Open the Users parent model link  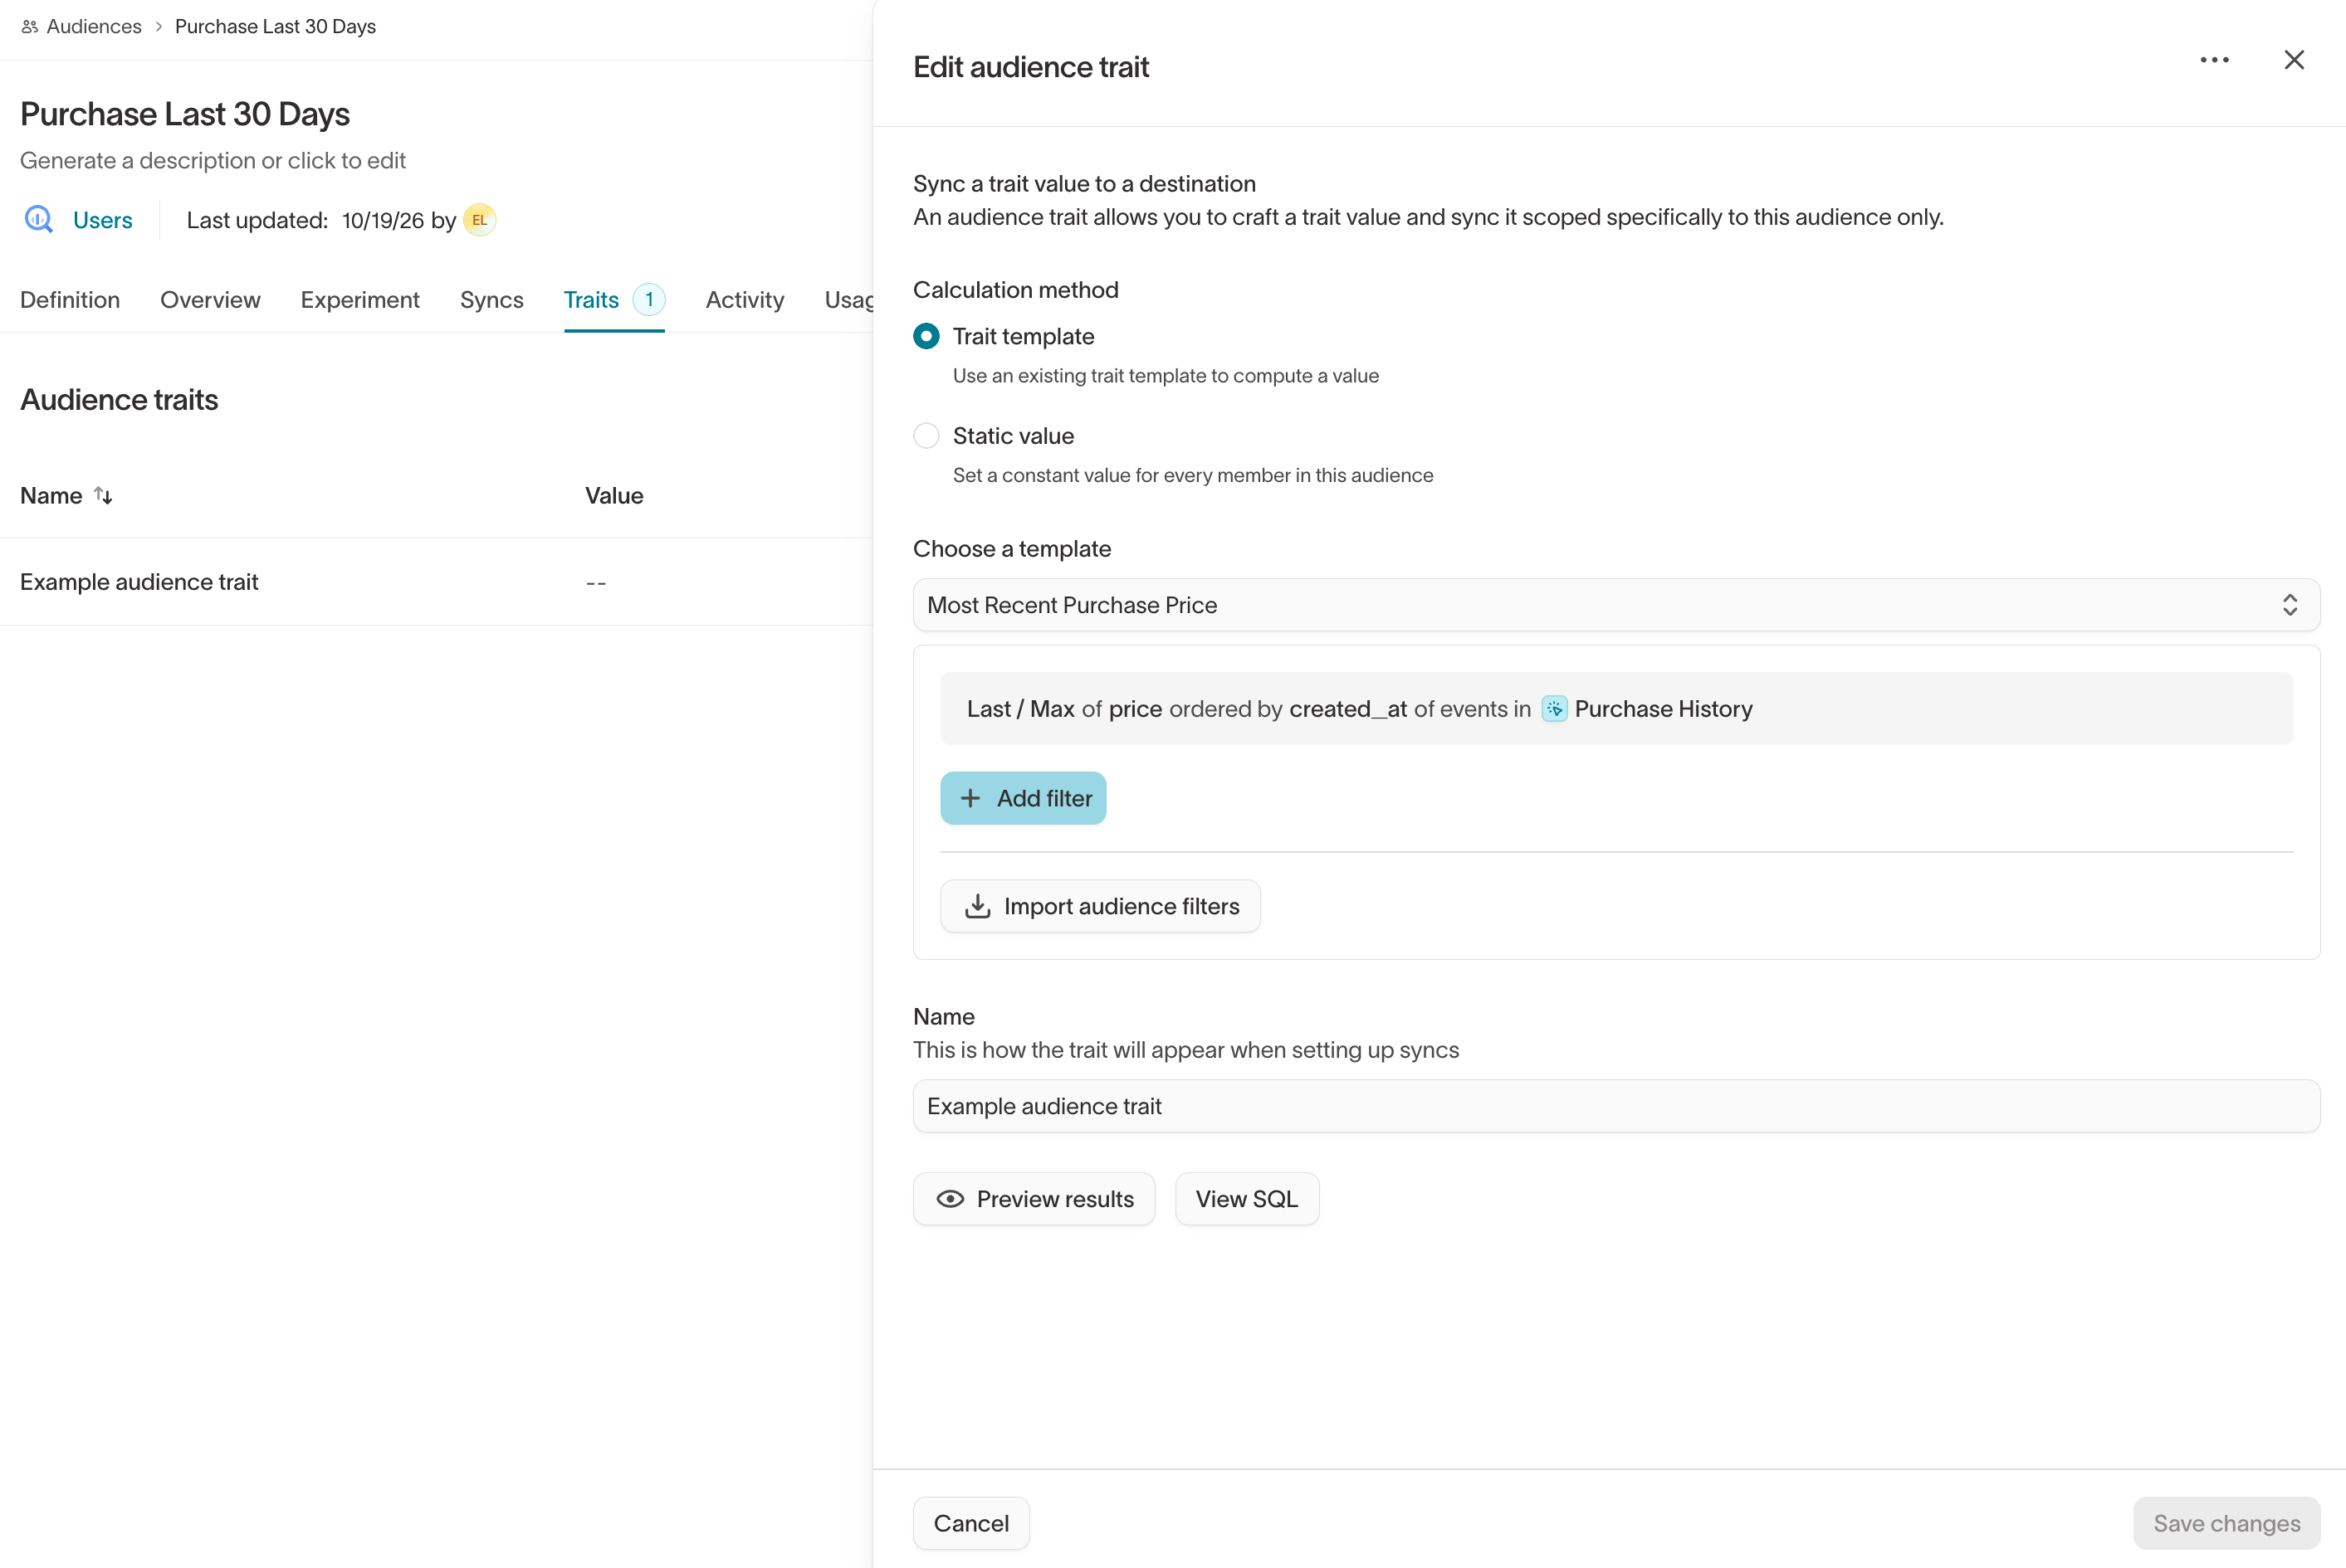point(102,220)
